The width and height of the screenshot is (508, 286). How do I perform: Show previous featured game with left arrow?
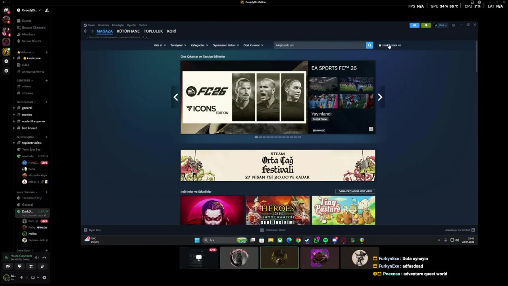tap(176, 97)
